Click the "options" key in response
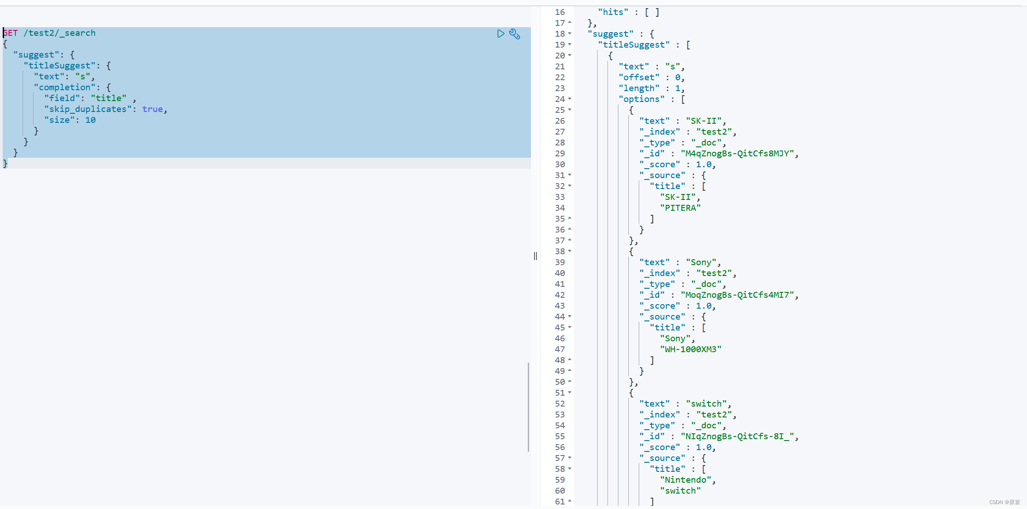 641,99
